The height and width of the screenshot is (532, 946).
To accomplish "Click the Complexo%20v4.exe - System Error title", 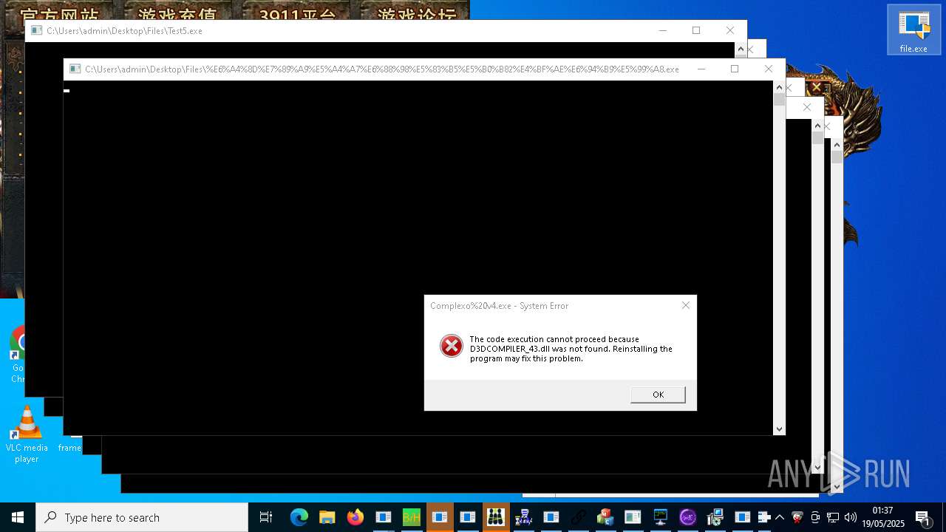I will (500, 306).
